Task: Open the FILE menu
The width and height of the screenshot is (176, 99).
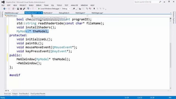Action: pyautogui.click(x=3, y=5)
